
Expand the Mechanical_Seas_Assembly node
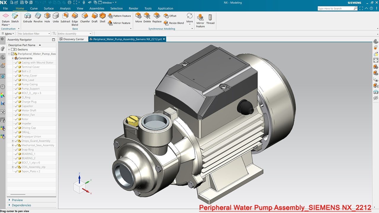(13, 145)
